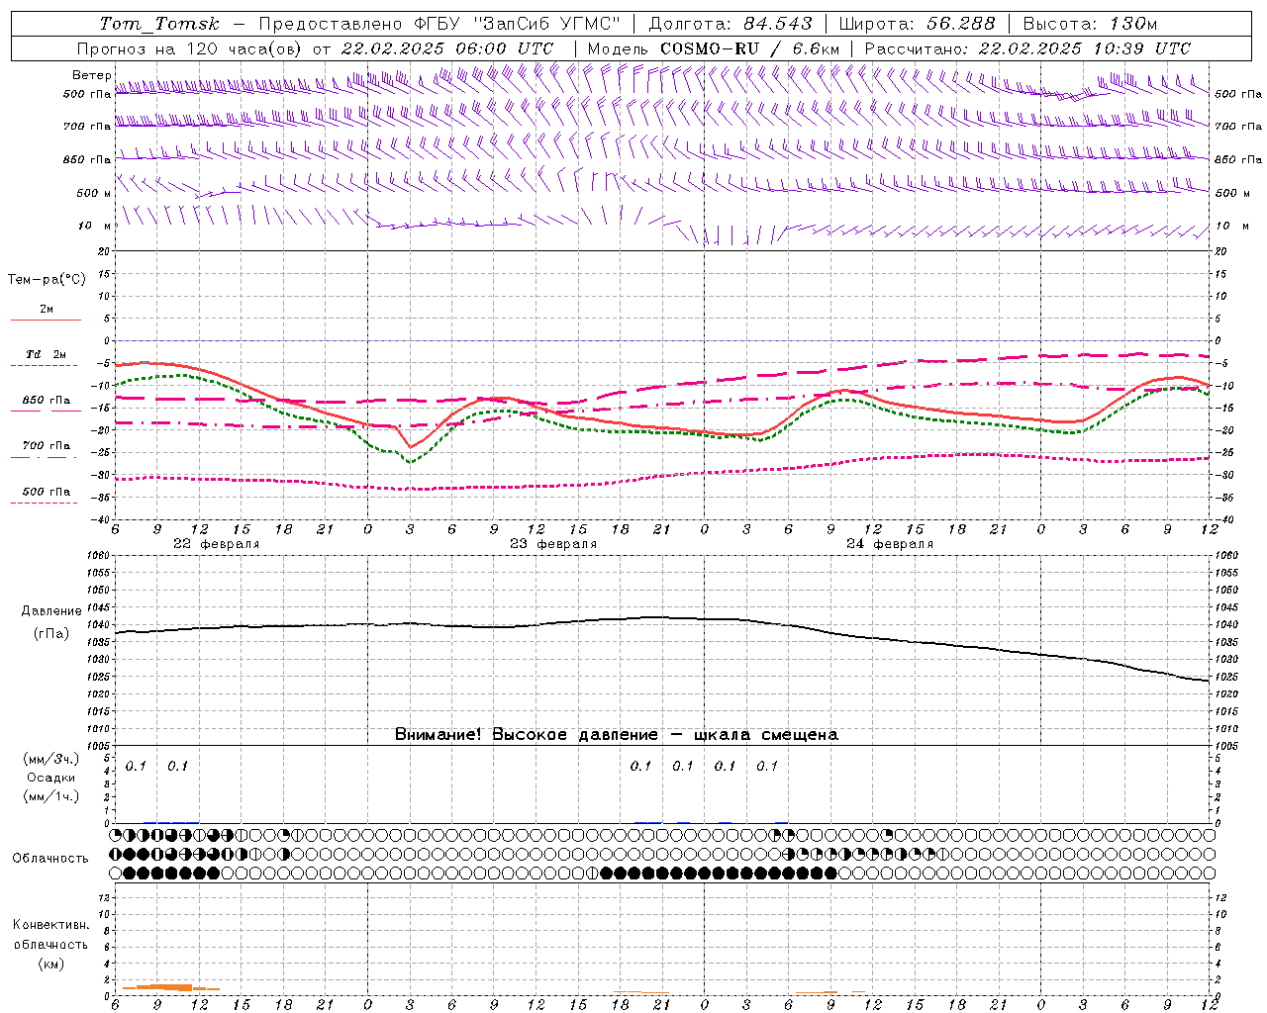Click the Давление pressure panel label

pyautogui.click(x=50, y=611)
